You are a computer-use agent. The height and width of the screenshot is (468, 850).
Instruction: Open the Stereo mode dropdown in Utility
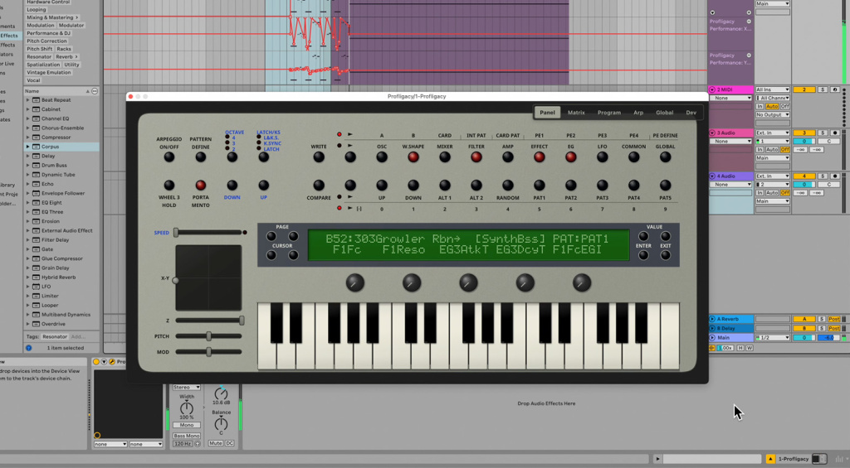[187, 388]
